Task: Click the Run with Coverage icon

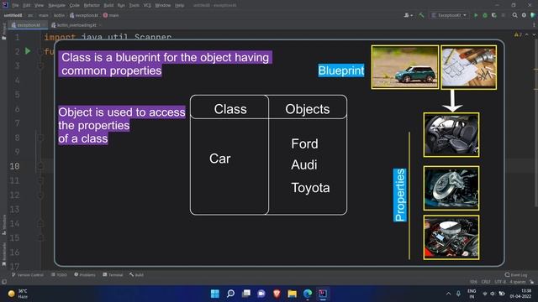Action: pos(494,15)
